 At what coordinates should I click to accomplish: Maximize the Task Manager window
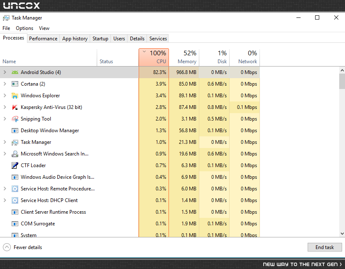point(317,17)
